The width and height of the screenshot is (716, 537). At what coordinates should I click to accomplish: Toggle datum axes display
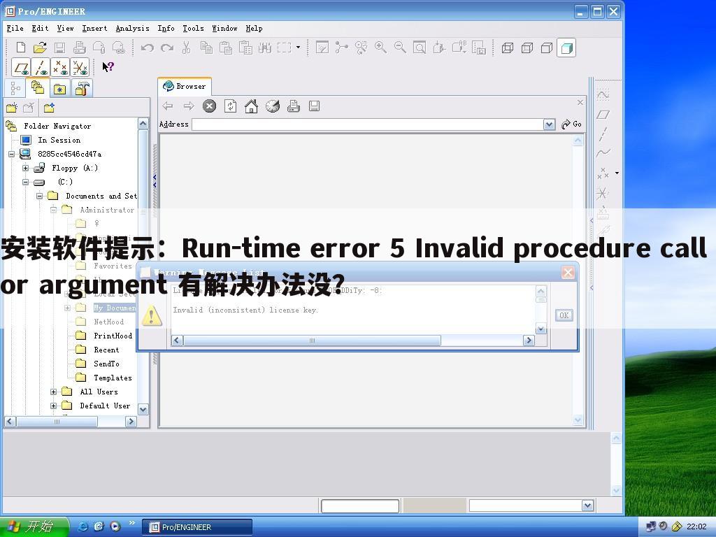pos(41,68)
